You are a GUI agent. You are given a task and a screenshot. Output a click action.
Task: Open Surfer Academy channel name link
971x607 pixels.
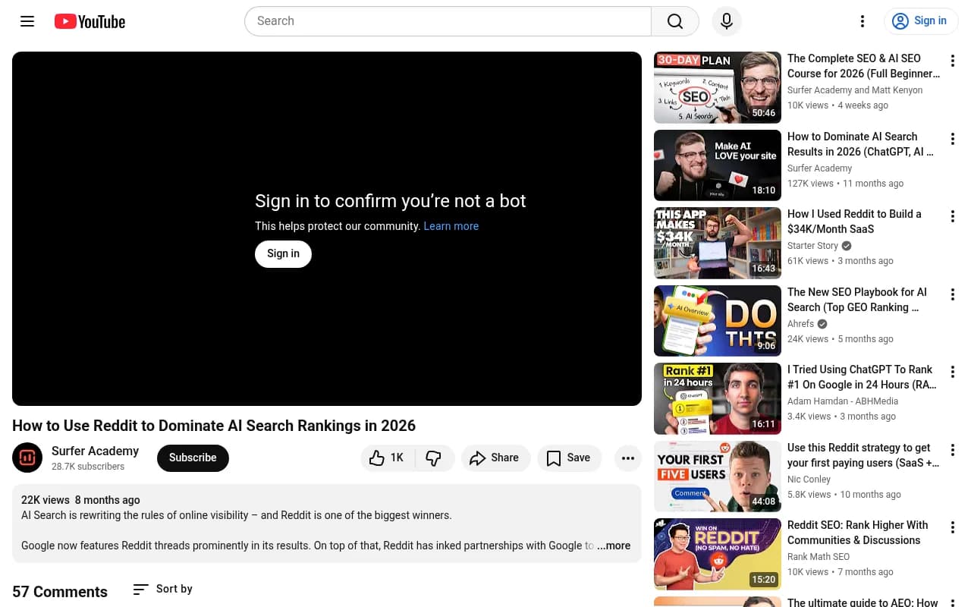point(95,451)
